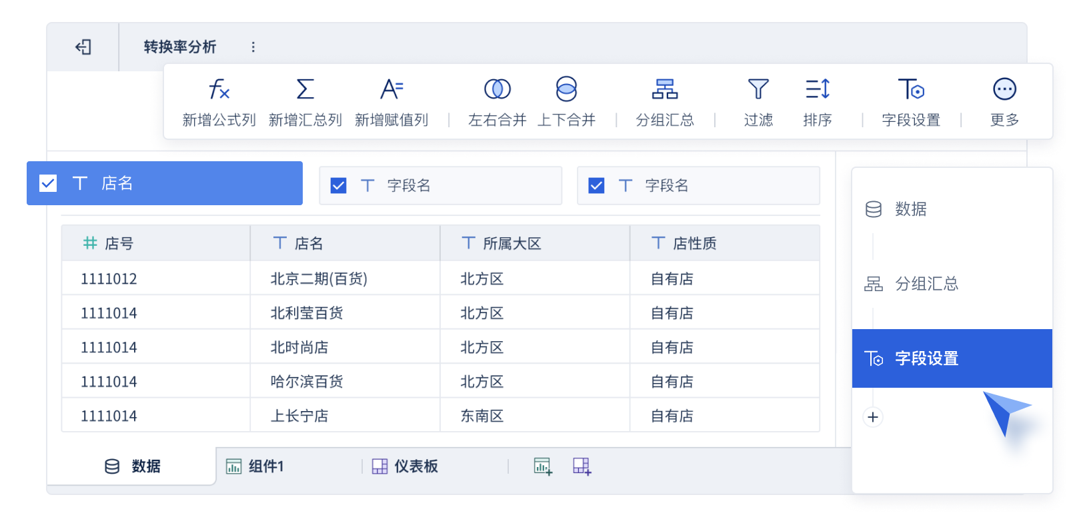Open 字段设置 in the toolbar
Viewport: 1075px width, 517px height.
coord(911,89)
